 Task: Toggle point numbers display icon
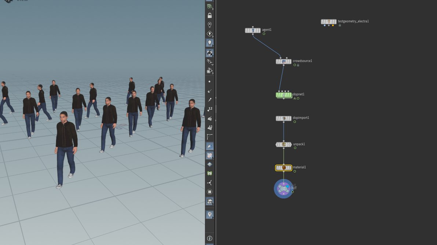[x=210, y=109]
